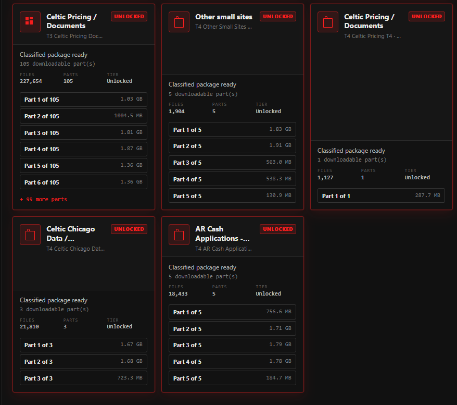Open Part 2 of 105
The image size is (457, 405).
[x=83, y=116]
